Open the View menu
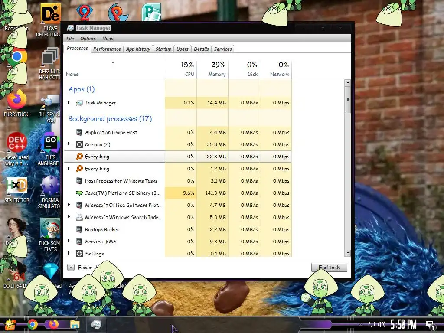 (108, 39)
